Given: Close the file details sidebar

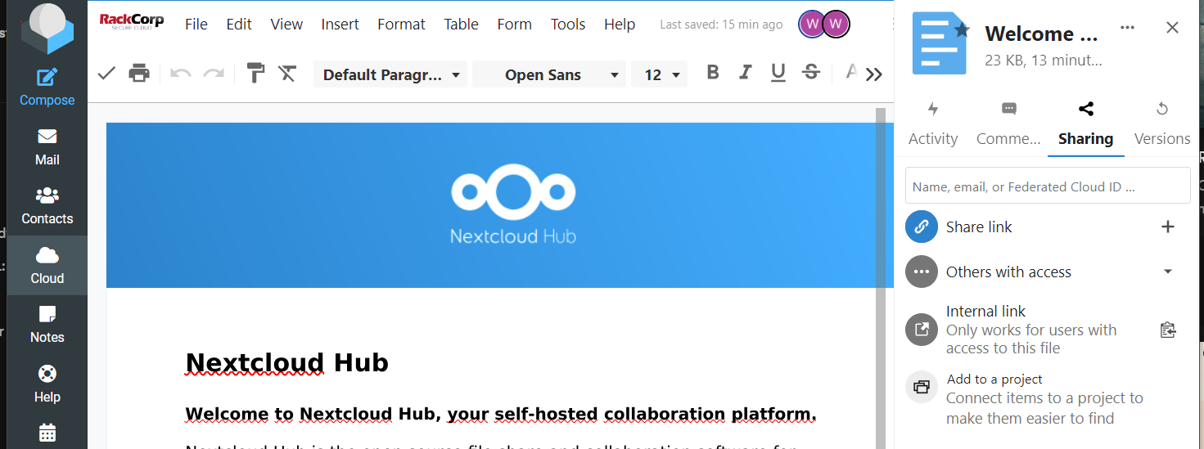Looking at the screenshot, I should (1172, 28).
